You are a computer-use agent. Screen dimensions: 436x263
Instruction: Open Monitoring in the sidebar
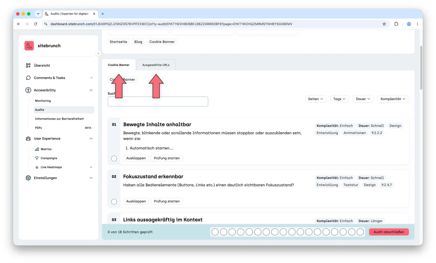pos(43,101)
